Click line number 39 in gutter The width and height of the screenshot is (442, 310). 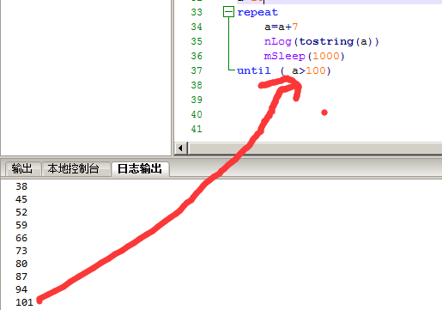tap(197, 100)
